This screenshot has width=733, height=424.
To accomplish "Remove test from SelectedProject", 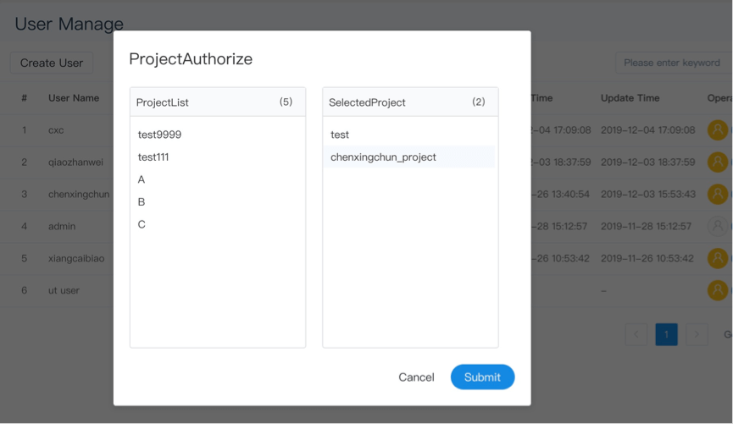I will [x=340, y=135].
